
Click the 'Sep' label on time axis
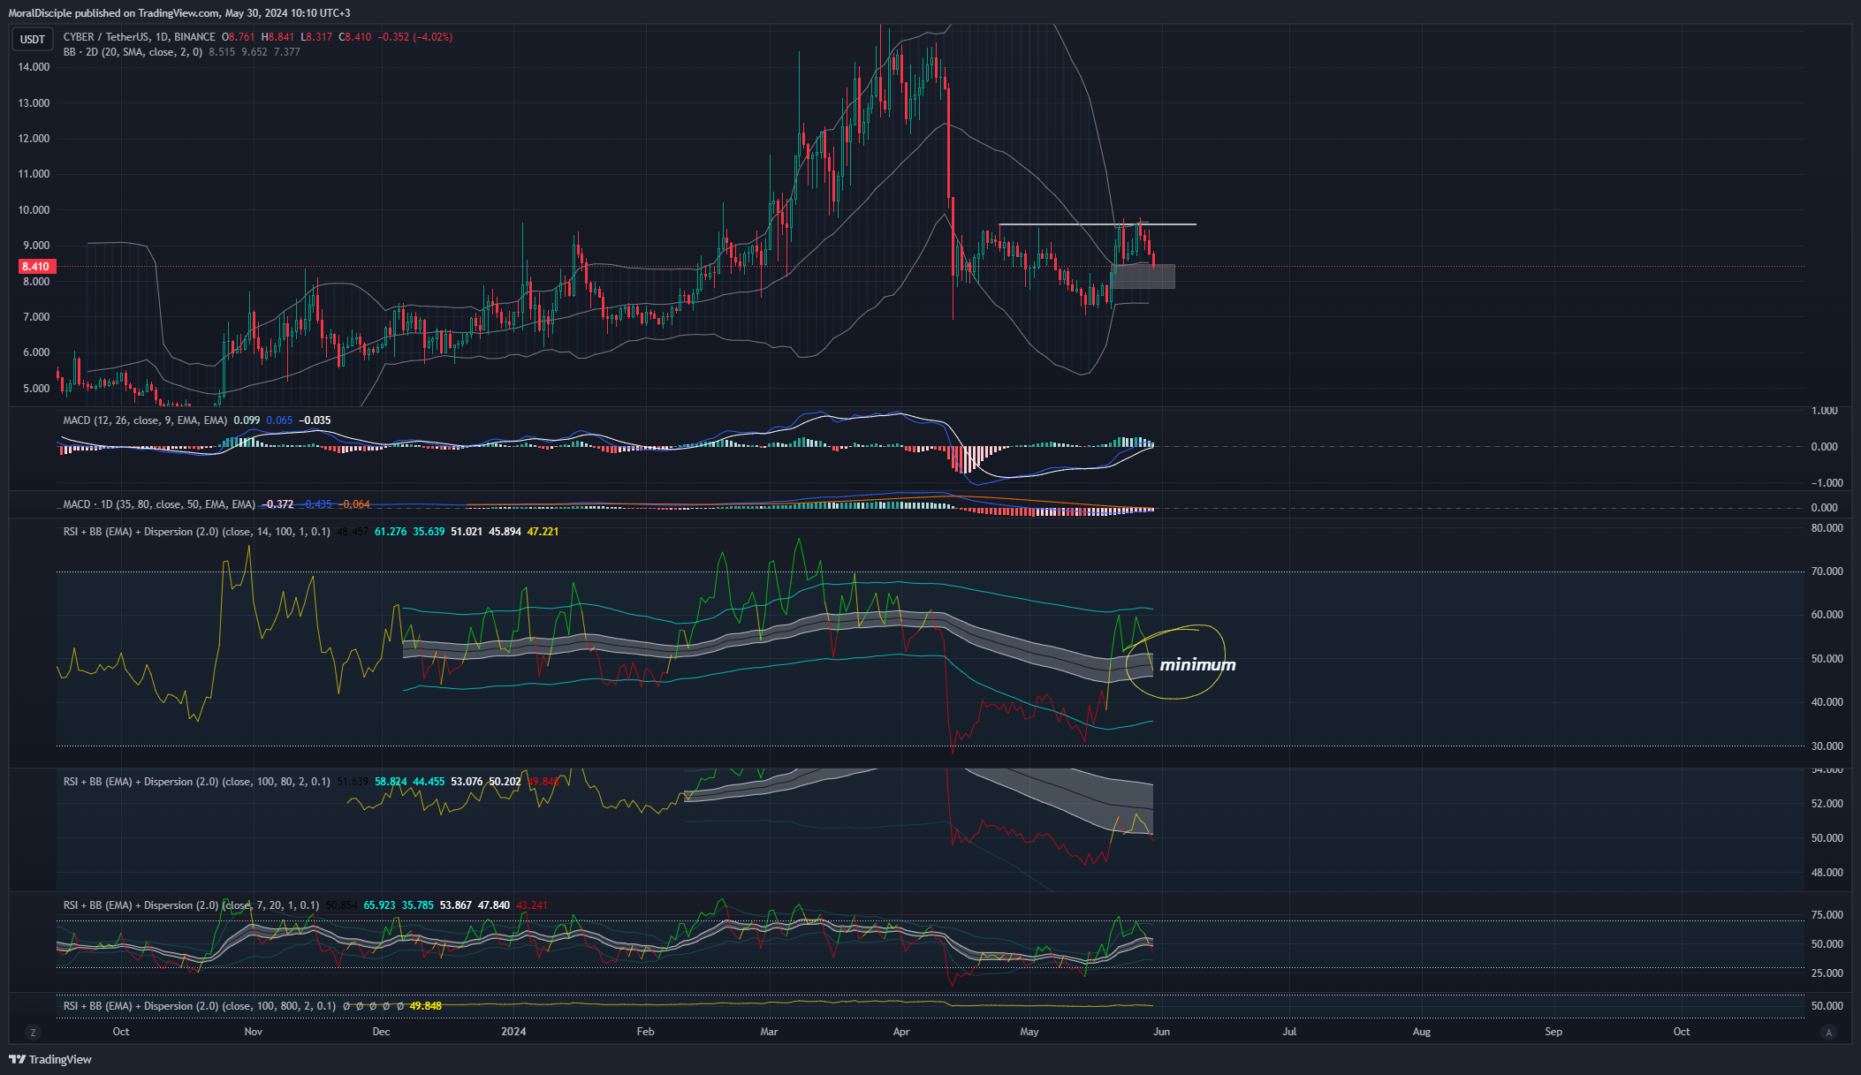1553,1032
